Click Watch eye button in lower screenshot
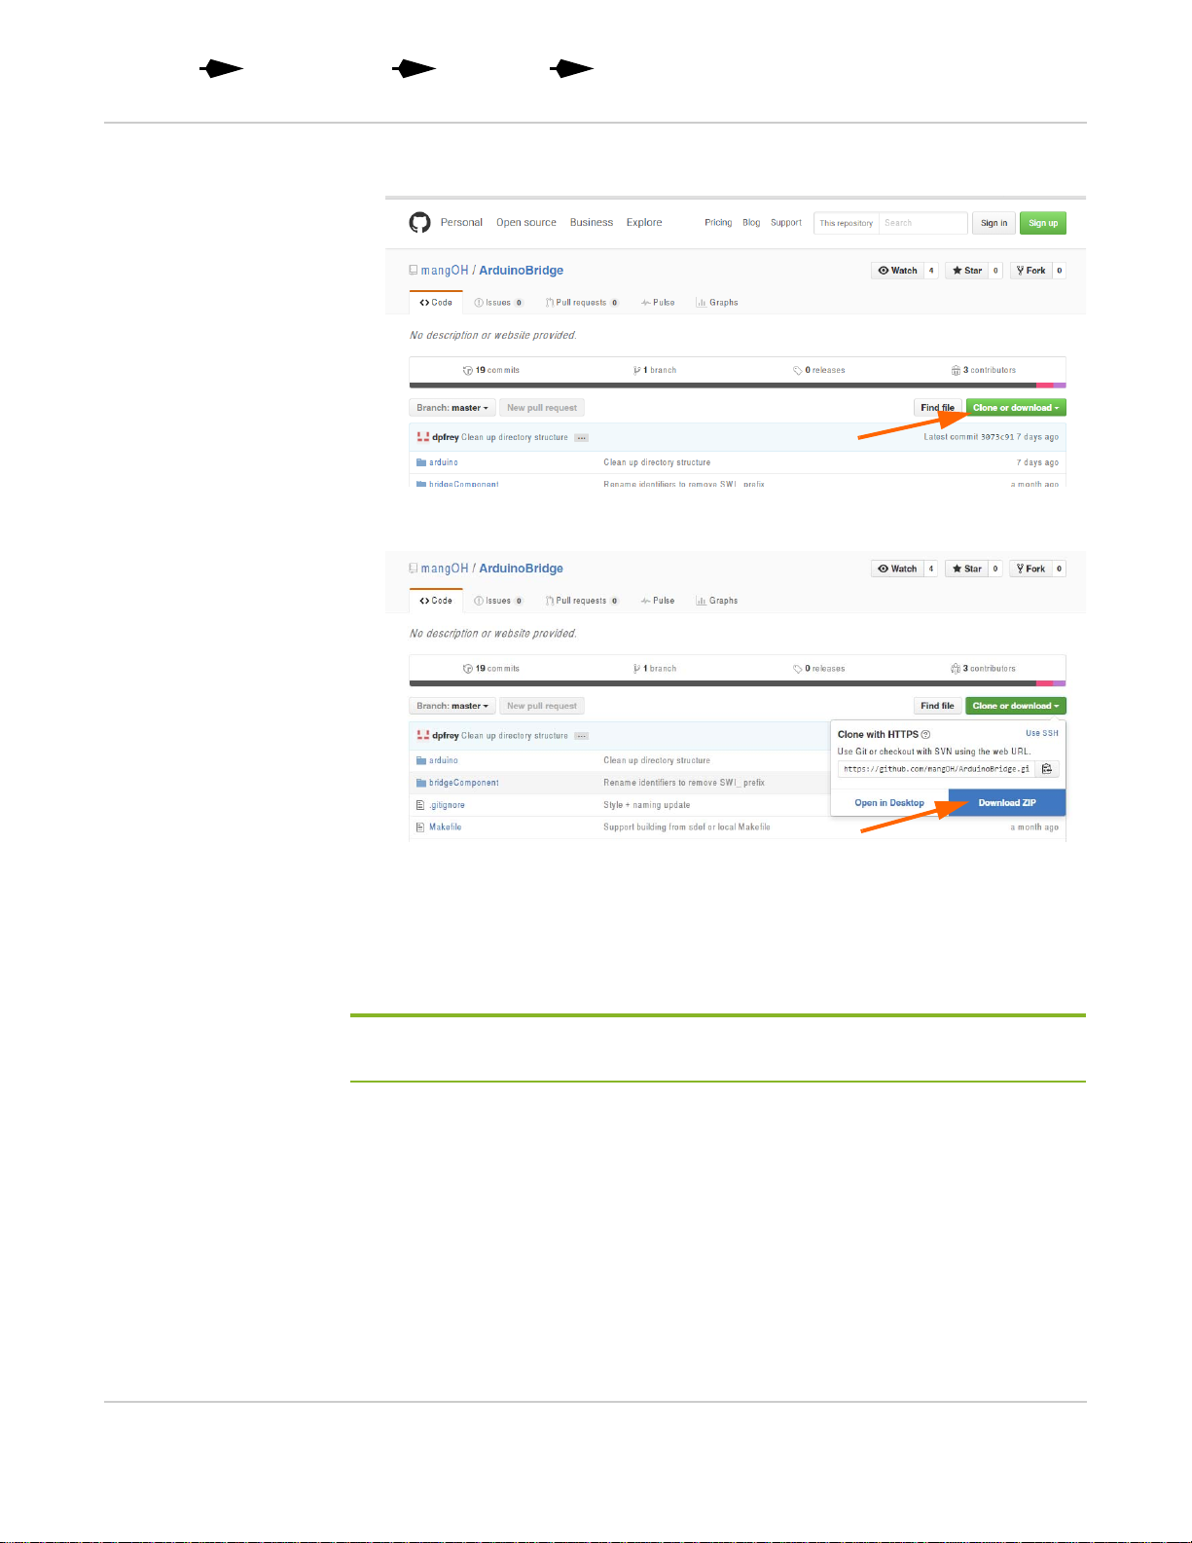The width and height of the screenshot is (1192, 1543). tap(897, 569)
